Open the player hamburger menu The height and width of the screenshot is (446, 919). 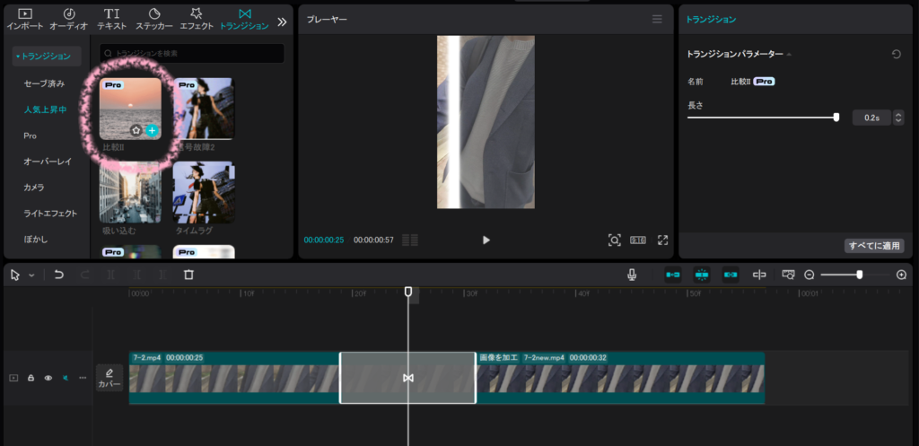tap(657, 20)
